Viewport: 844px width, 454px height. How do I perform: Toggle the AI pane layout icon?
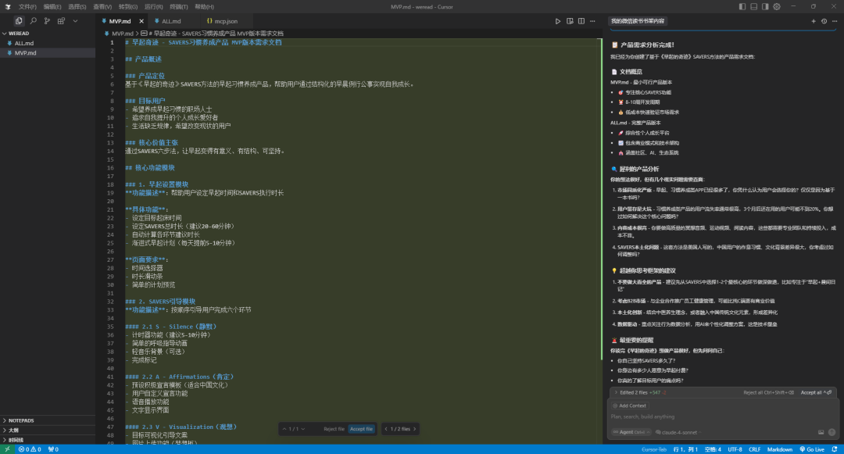[x=765, y=6]
